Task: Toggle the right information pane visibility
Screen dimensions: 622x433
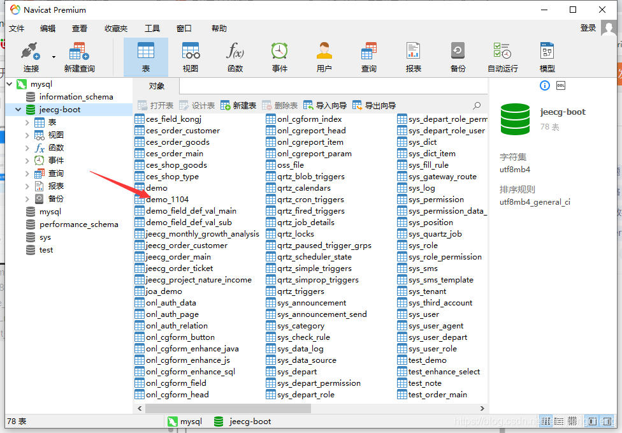Action: [x=607, y=421]
